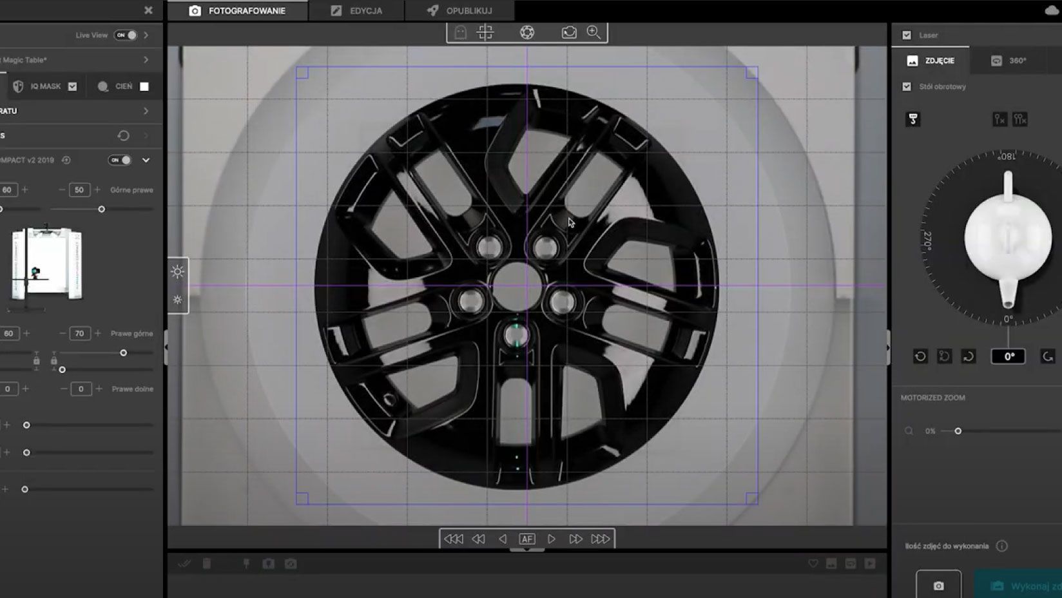Screen dimensions: 1062x598
Task: Open the aperture/lens settings icon in the top toolbar
Action: pos(528,32)
